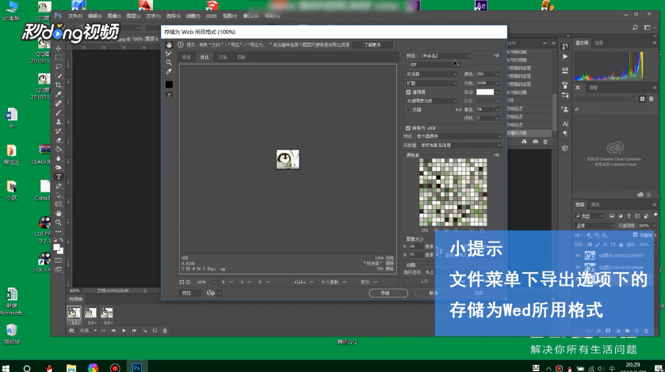Viewport: 665px width, 372px height.
Task: Open the 文件 menu in Photoshop
Action: click(x=75, y=16)
